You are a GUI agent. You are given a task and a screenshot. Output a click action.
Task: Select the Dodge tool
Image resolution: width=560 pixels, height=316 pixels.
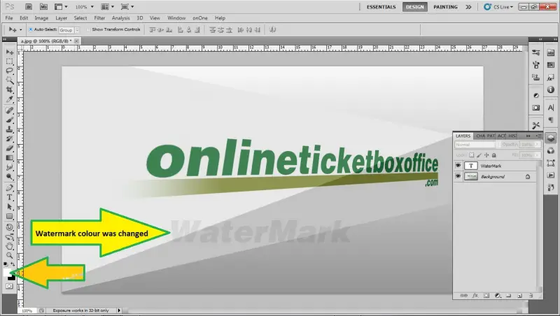(x=10, y=177)
